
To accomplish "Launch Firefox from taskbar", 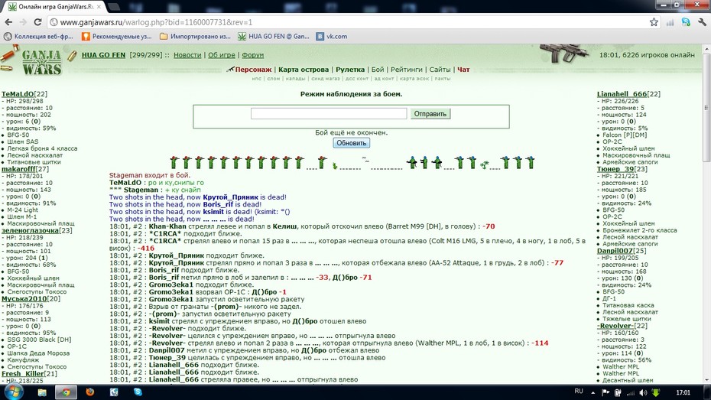I will pos(89,392).
